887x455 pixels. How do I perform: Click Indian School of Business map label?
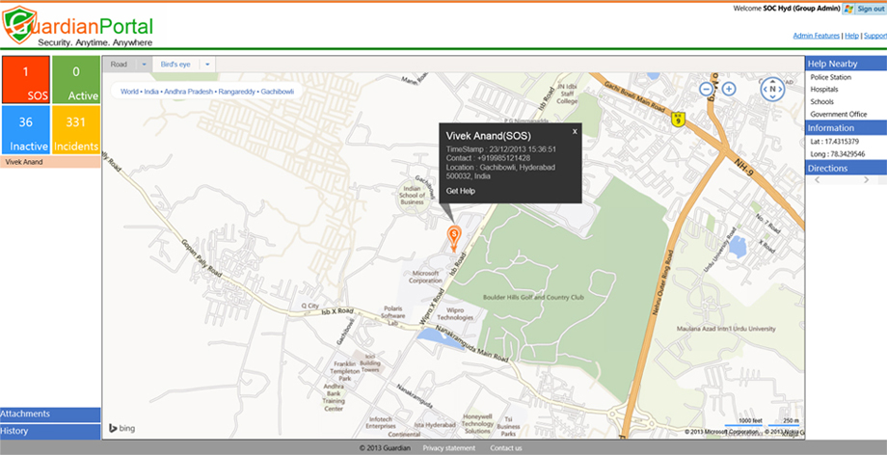(412, 196)
